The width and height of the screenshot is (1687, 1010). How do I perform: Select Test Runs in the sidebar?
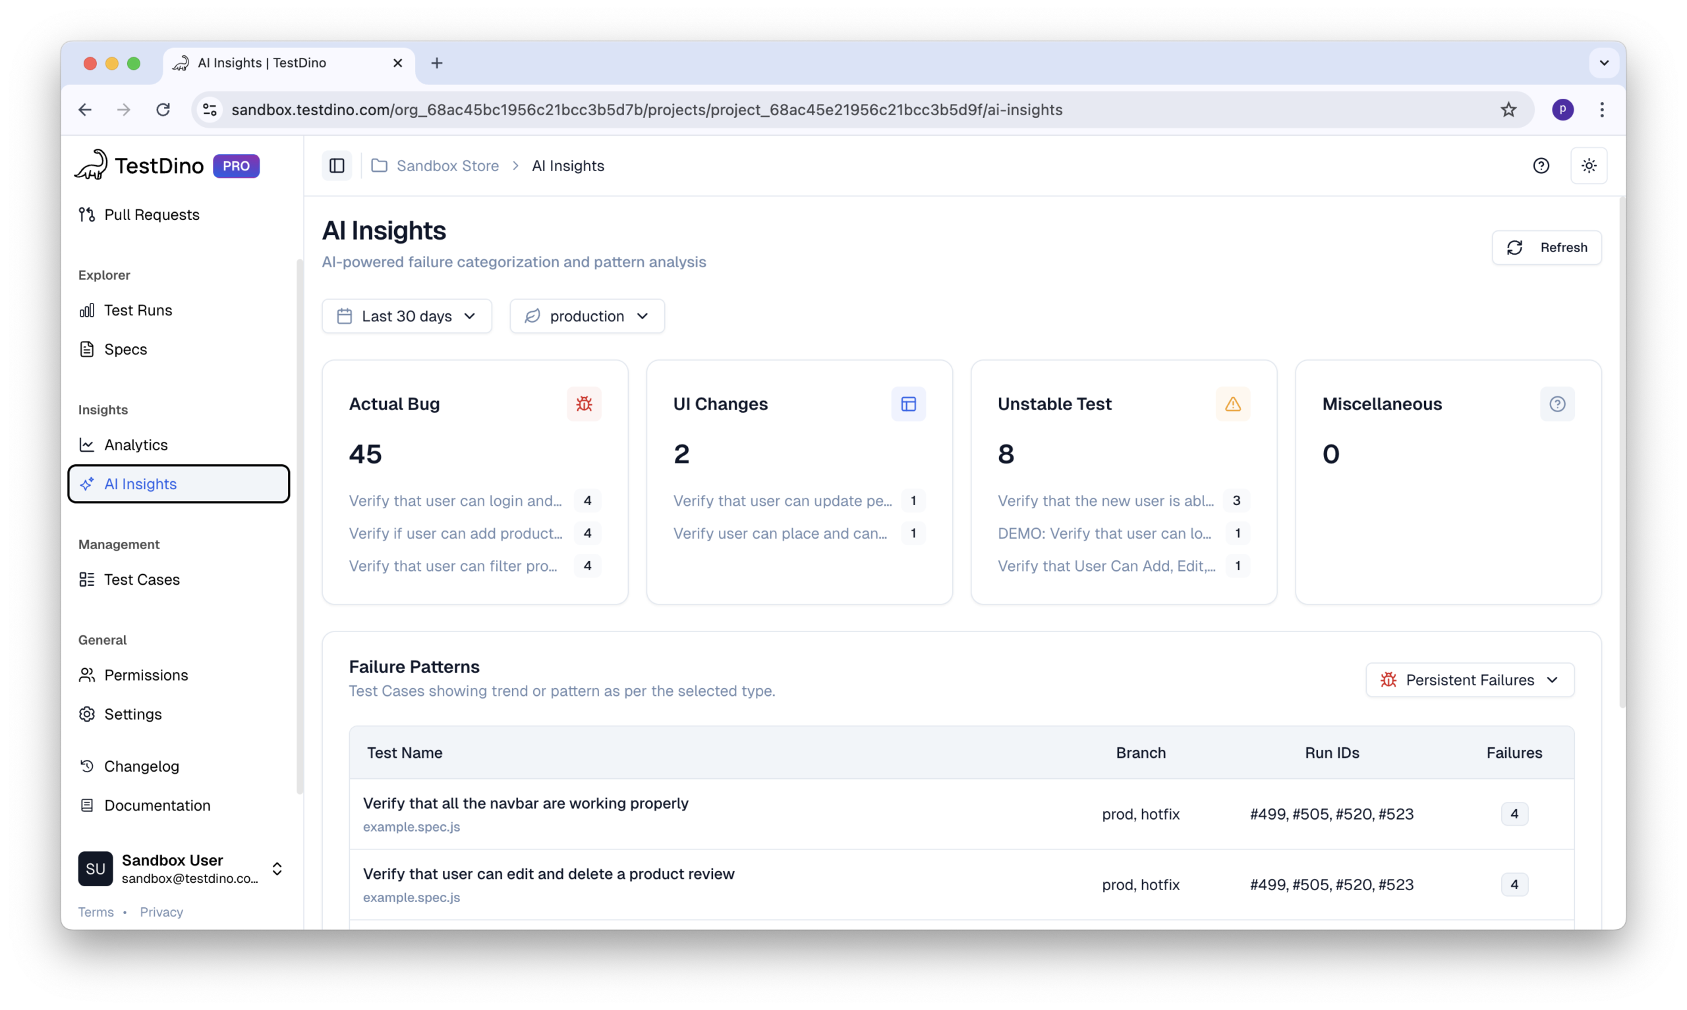[138, 309]
